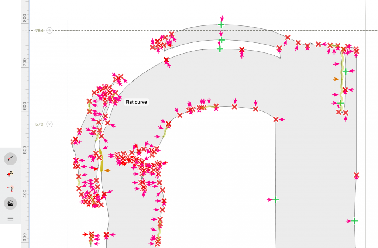
Task: Select the green plus on the inner vertical stem
Action: pos(275,199)
